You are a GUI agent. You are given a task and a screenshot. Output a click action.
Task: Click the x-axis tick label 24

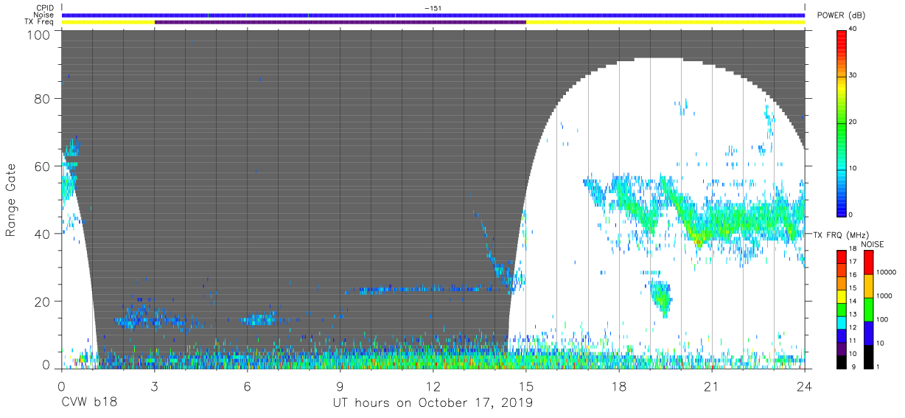pyautogui.click(x=804, y=386)
